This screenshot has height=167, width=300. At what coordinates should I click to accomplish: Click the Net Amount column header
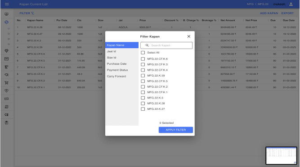tap(228, 20)
